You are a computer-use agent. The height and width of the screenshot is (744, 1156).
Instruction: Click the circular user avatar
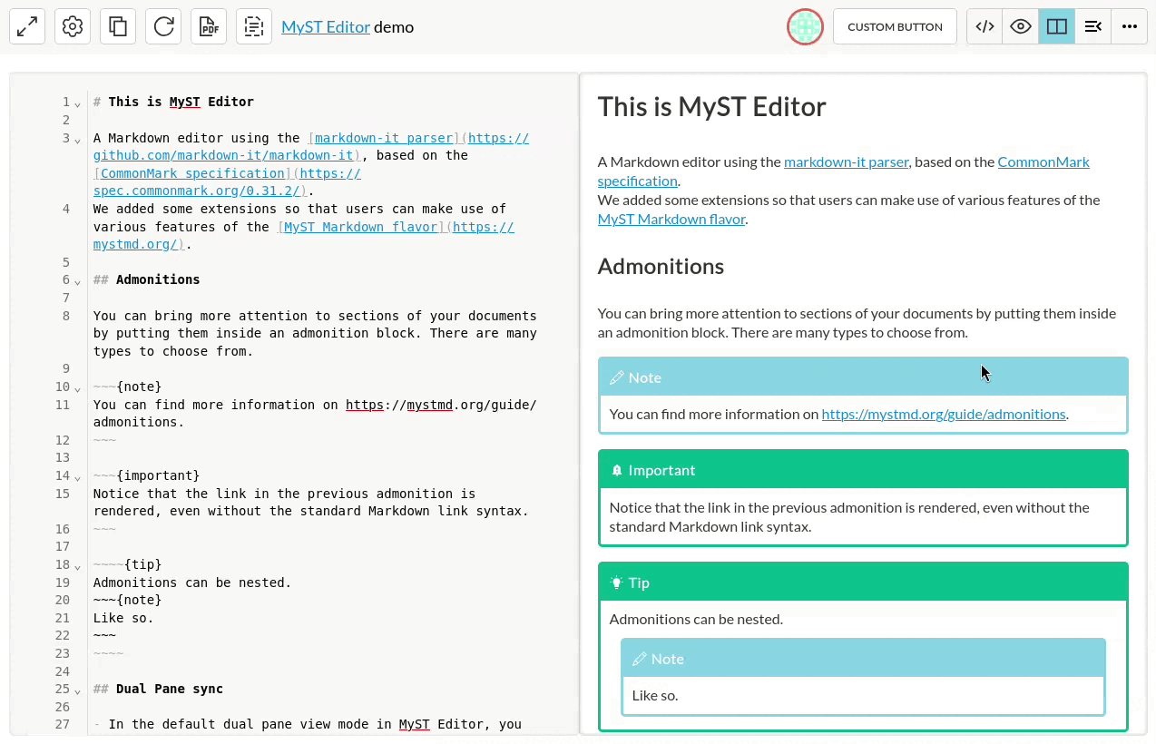pos(805,26)
